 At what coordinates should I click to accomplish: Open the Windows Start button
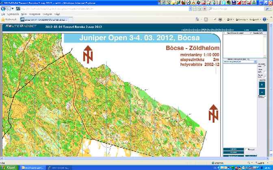click(9, 168)
